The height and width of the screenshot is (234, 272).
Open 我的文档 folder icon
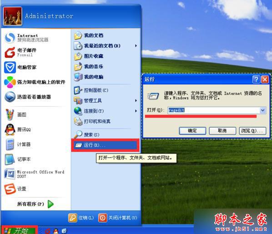[x=78, y=35]
